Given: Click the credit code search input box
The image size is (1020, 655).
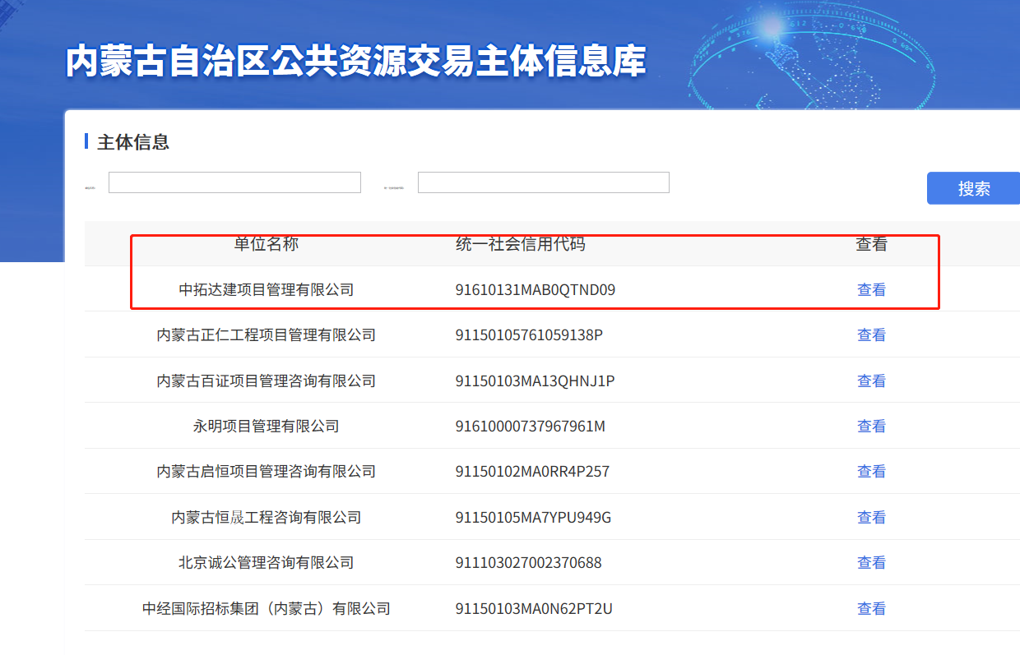Looking at the screenshot, I should coord(543,182).
